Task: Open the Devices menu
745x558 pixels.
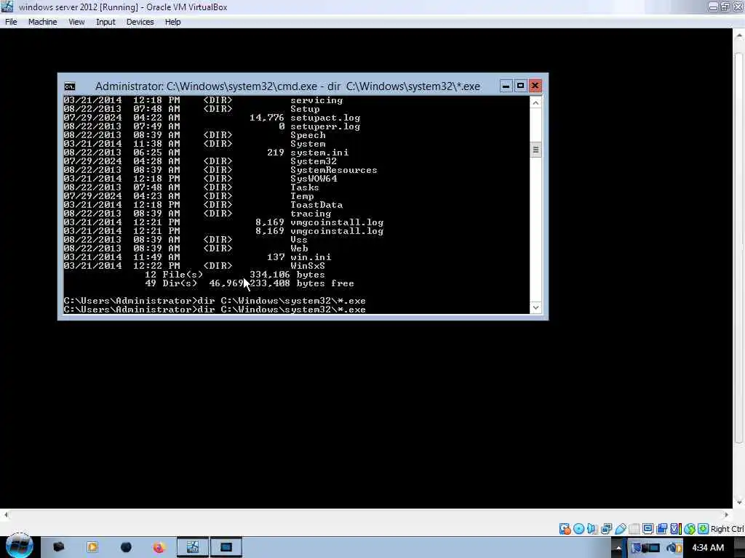Action: coord(140,22)
